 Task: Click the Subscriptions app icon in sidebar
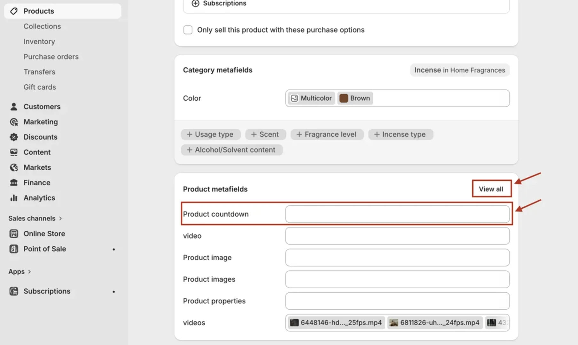pyautogui.click(x=14, y=291)
